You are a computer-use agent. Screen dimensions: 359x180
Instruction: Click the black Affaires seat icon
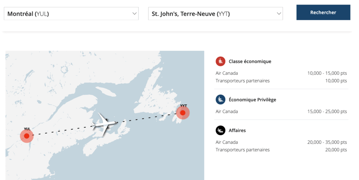(x=220, y=130)
